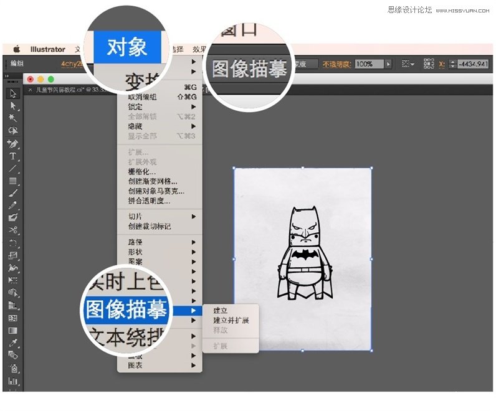Screen dimensions: 496x411
Task: Select the Warp tool
Action: click(13, 268)
